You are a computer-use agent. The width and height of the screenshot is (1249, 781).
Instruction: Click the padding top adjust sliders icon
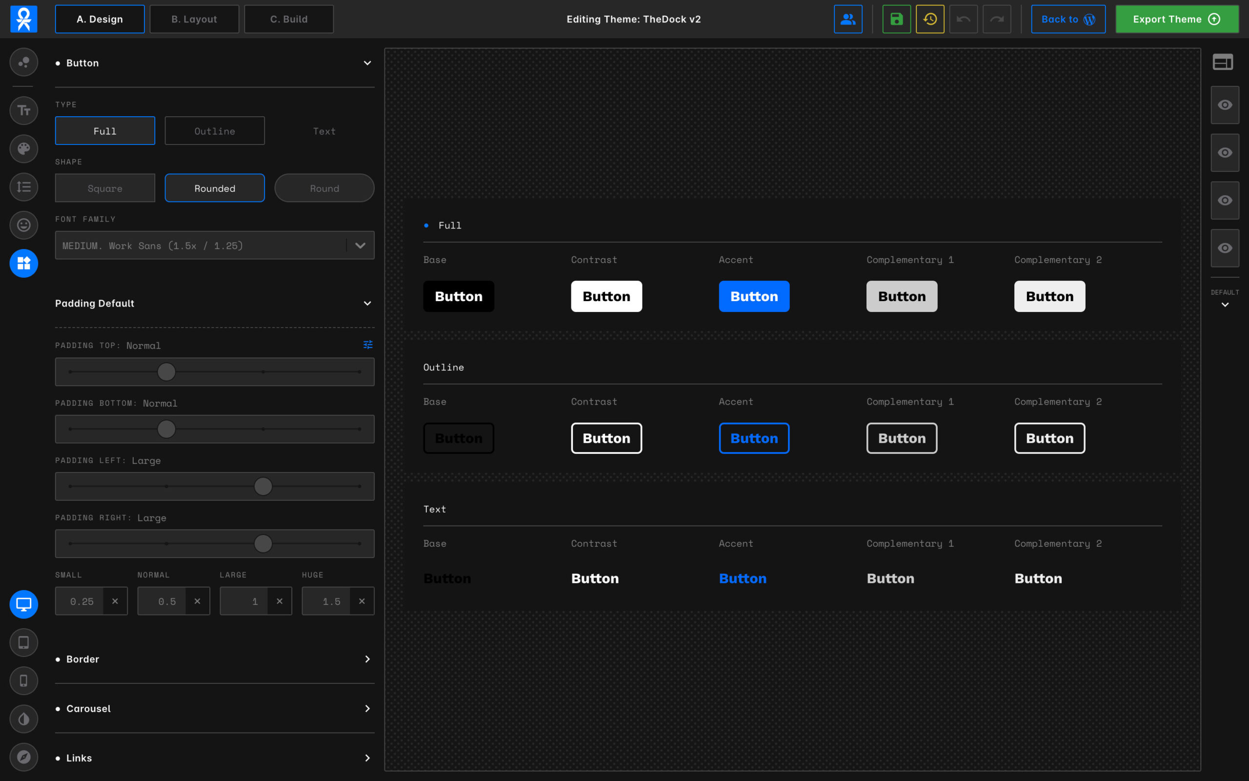(367, 345)
